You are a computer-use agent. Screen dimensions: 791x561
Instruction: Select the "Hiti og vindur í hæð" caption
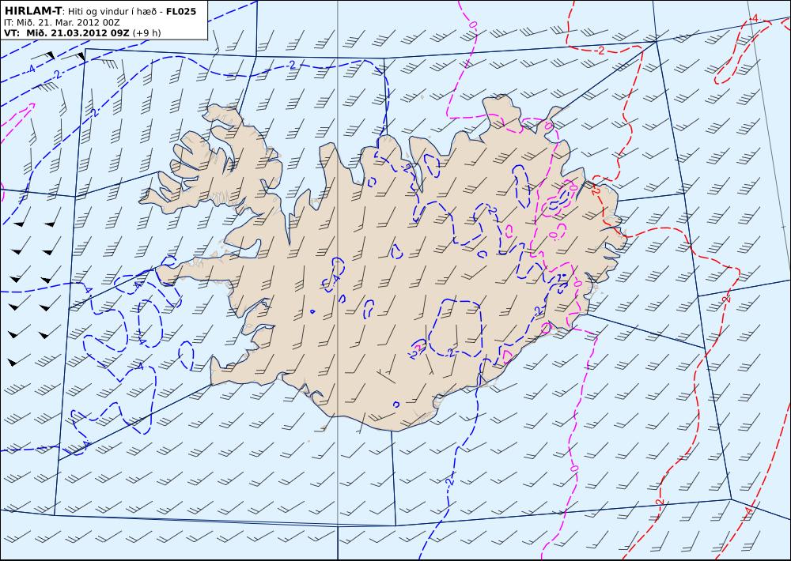click(112, 11)
